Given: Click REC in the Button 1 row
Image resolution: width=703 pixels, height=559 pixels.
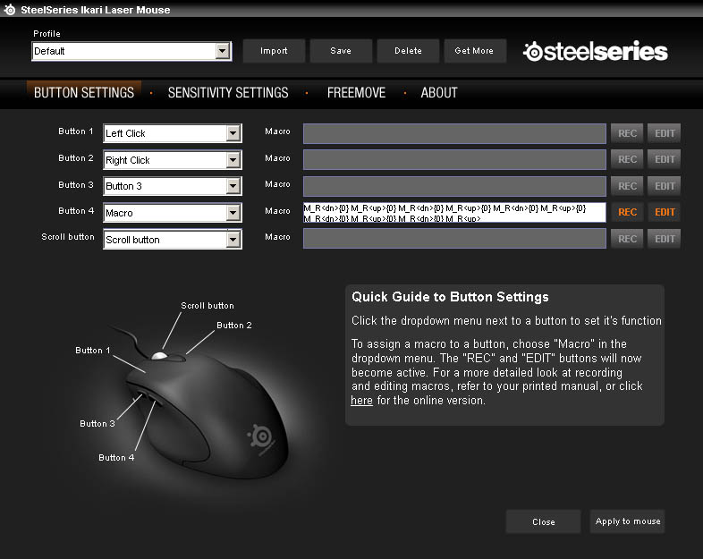Looking at the screenshot, I should click(x=627, y=133).
